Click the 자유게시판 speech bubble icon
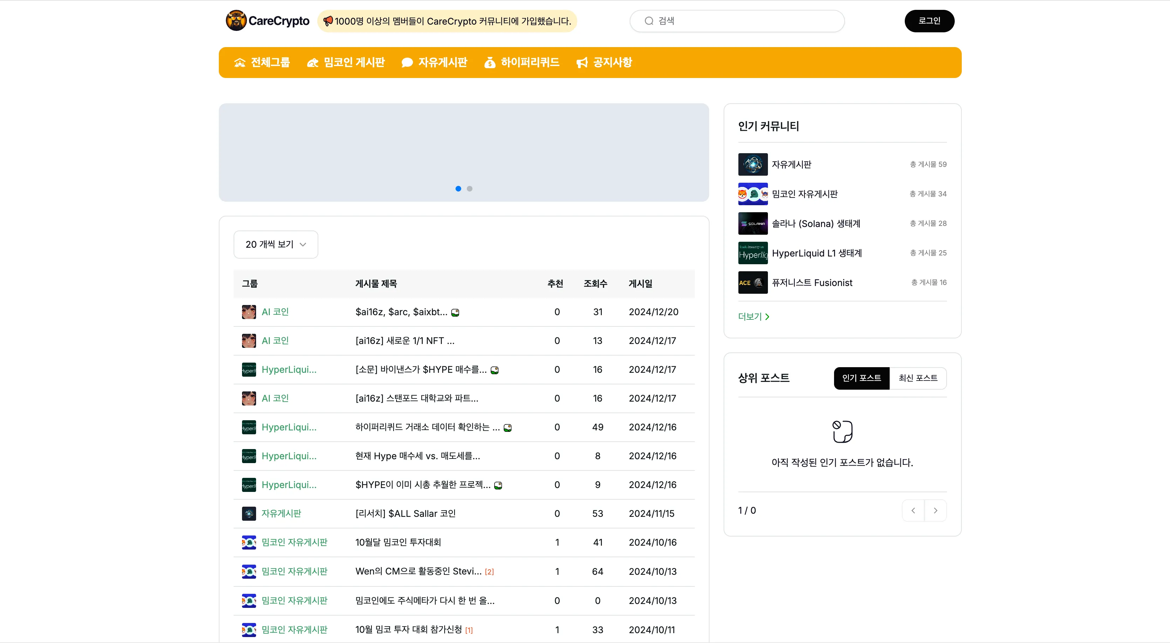This screenshot has height=643, width=1170. tap(407, 62)
